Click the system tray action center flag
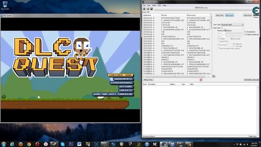The width and height of the screenshot is (261, 147). [237, 144]
